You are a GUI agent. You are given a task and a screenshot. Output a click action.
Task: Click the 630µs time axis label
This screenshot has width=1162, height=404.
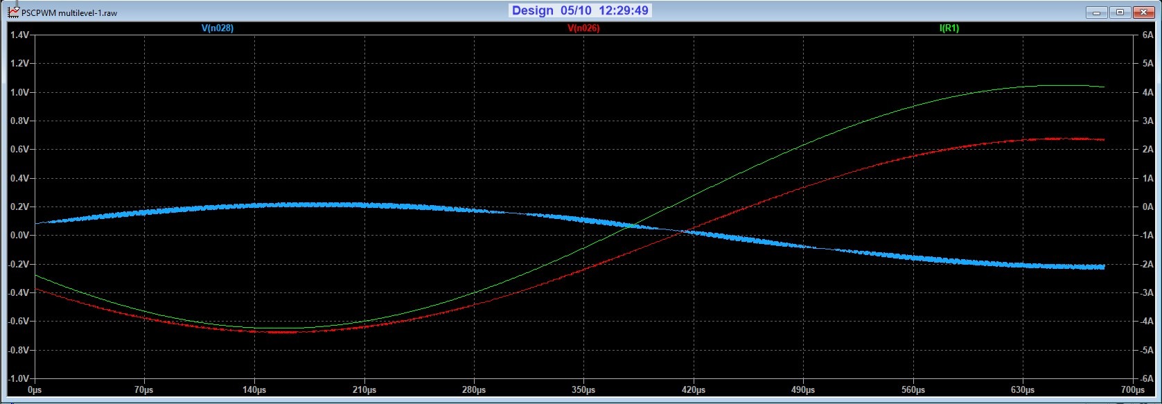[1023, 390]
